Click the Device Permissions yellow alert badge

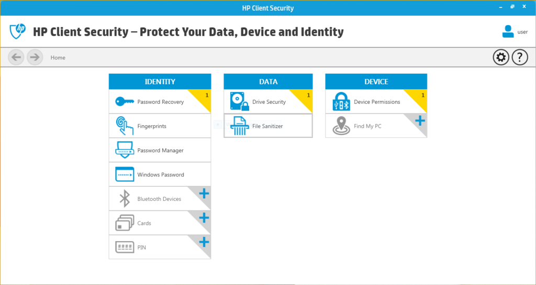tap(419, 98)
